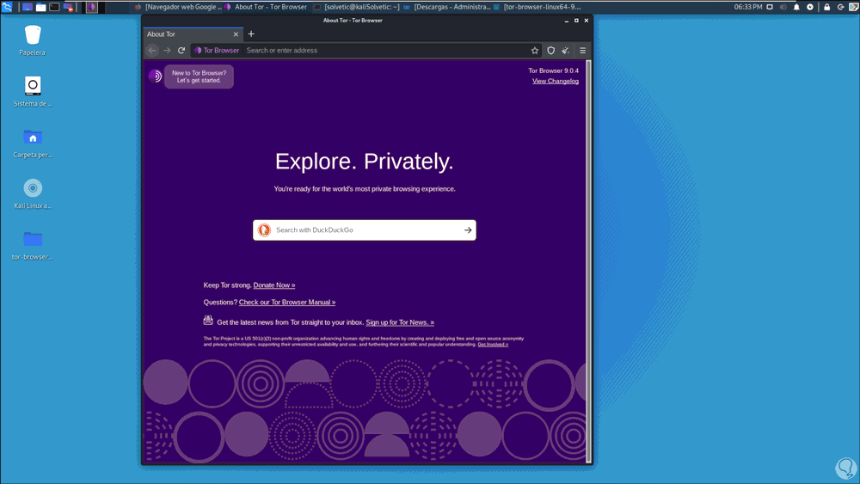Image resolution: width=860 pixels, height=484 pixels.
Task: Open the View Changelog link
Action: [555, 81]
